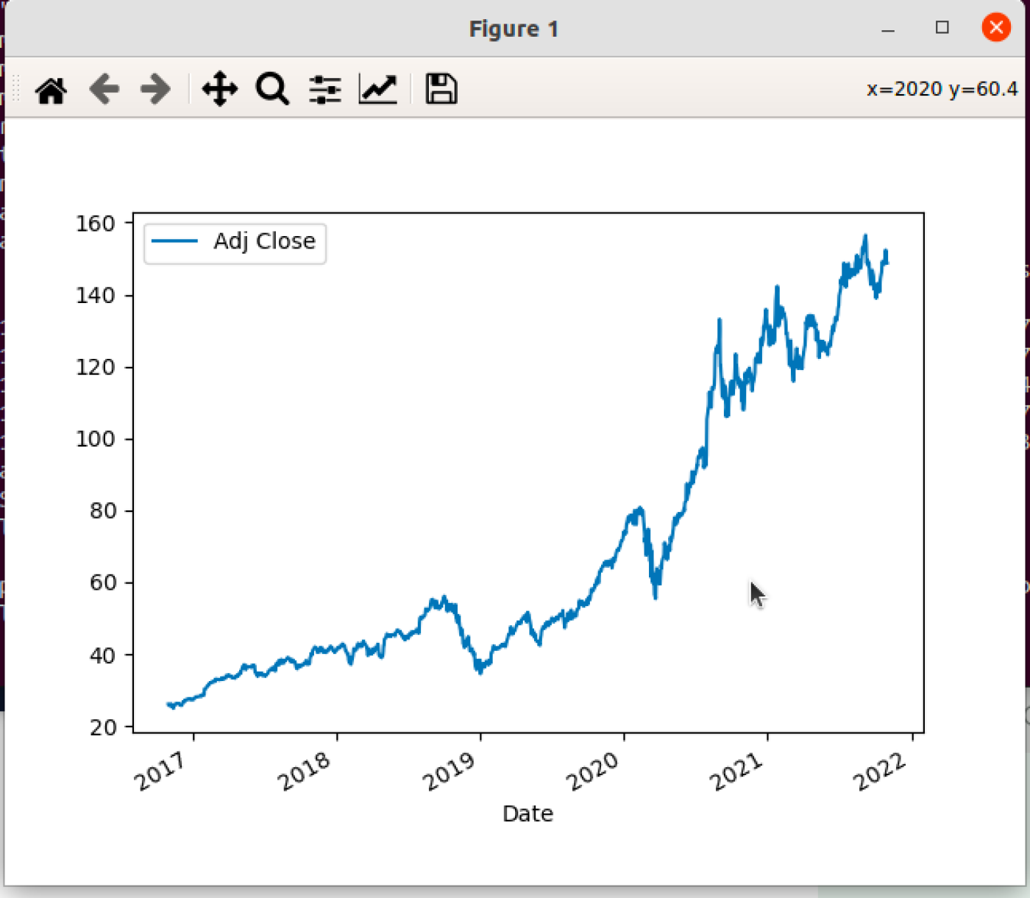Click the Figure 1 window title
The image size is (1030, 898).
[x=514, y=29]
